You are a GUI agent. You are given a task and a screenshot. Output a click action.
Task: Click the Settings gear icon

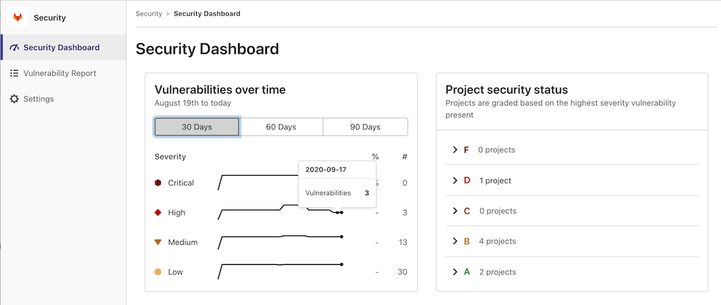tap(14, 99)
